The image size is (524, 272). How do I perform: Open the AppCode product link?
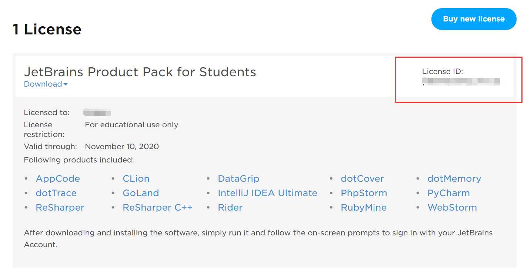pyautogui.click(x=58, y=178)
